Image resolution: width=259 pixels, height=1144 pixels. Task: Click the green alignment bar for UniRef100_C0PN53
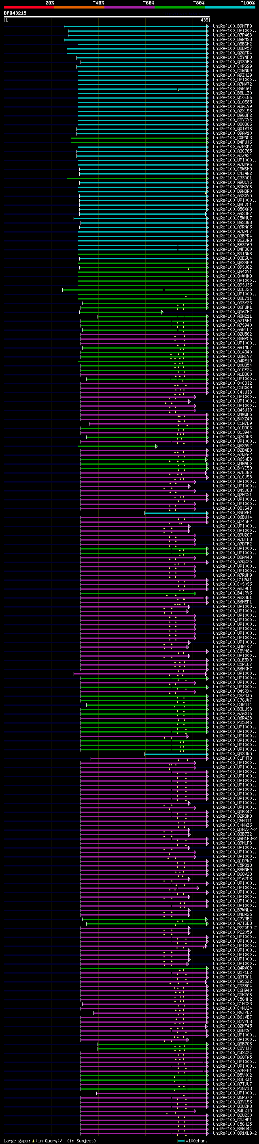tap(140, 138)
